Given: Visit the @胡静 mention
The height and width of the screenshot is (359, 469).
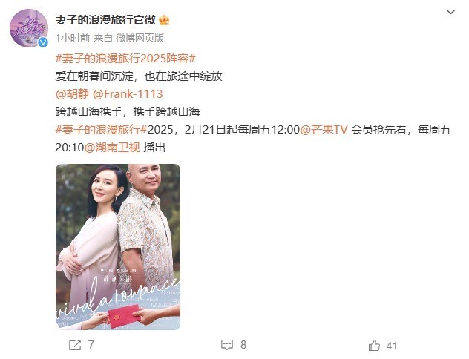Looking at the screenshot, I should click(72, 94).
